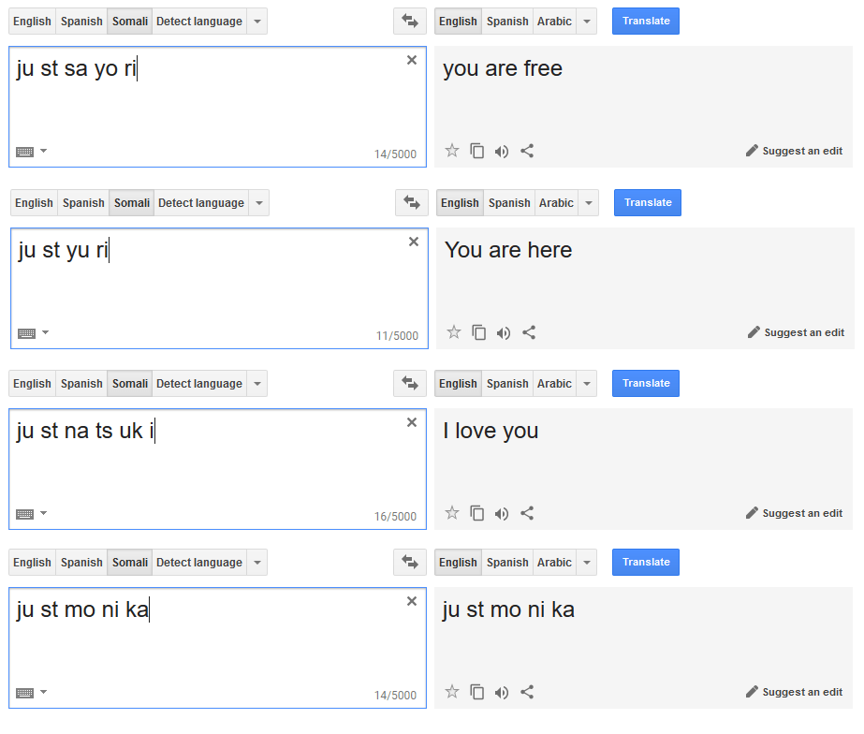Select Somali as the source language
The image size is (864, 734).
(129, 21)
